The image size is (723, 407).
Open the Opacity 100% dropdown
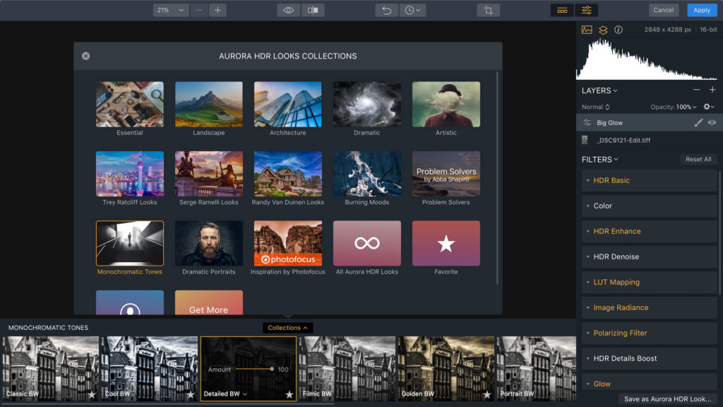674,107
